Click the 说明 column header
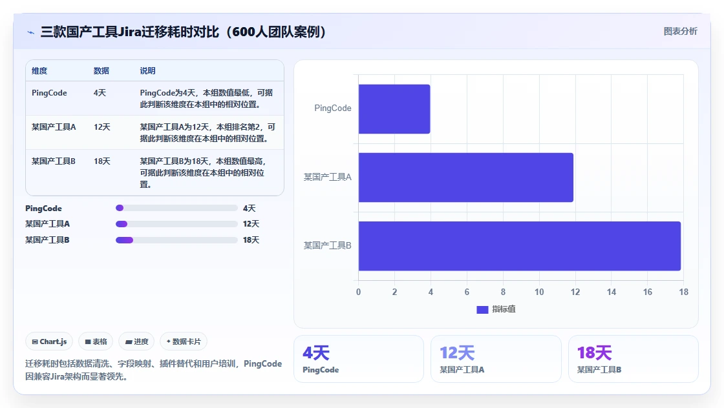Viewport: 724px width, 408px height. pyautogui.click(x=148, y=71)
